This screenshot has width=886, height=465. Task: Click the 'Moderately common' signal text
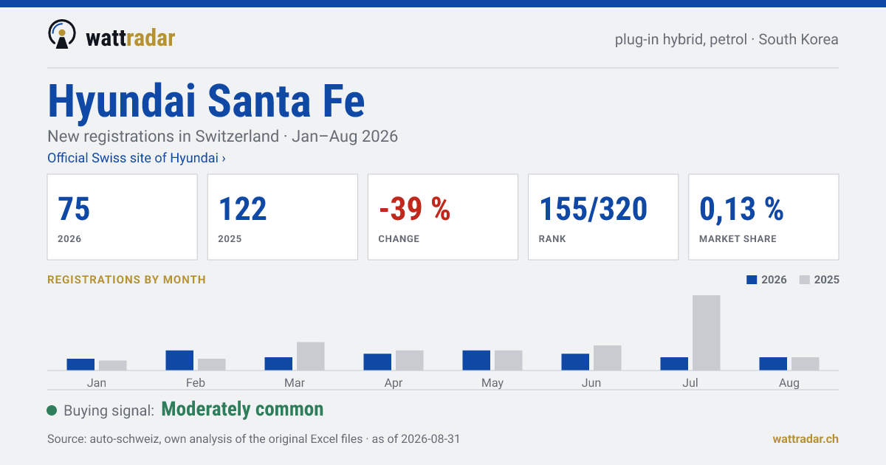[242, 410]
